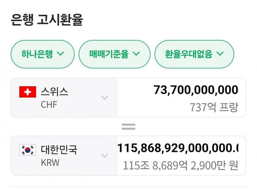This screenshot has height=190, width=257.
Task: Focus the 115,868,929,000,000 KRW amount field
Action: point(177,148)
